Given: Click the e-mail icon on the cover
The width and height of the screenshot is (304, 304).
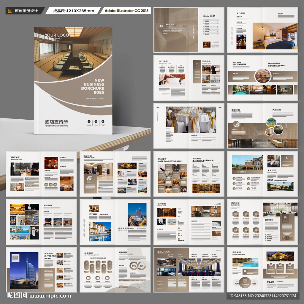Looking at the screenshot, I should tap(96, 121).
